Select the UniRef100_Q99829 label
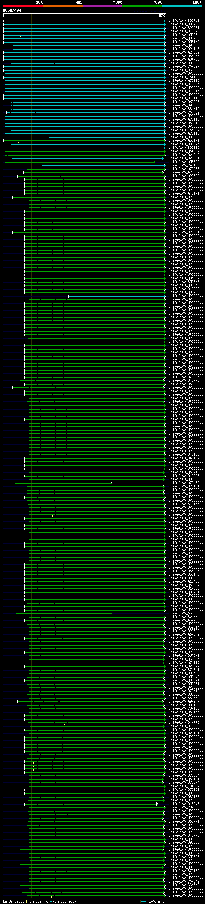The image size is (205, 904). [x=184, y=631]
